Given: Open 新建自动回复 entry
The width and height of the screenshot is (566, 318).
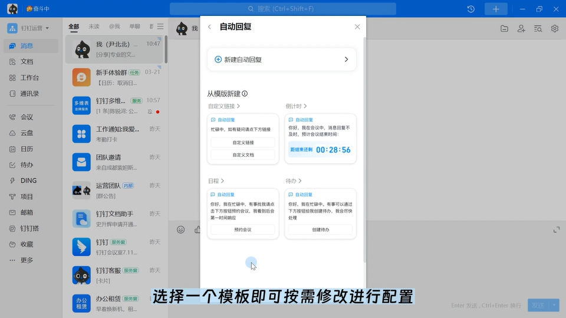Looking at the screenshot, I should pos(281,59).
